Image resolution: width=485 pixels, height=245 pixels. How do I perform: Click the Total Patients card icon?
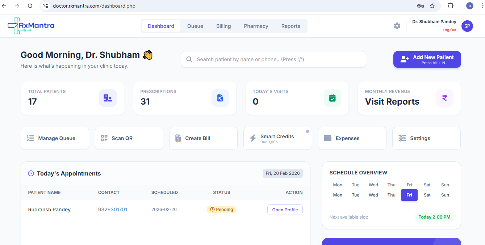pos(108,98)
